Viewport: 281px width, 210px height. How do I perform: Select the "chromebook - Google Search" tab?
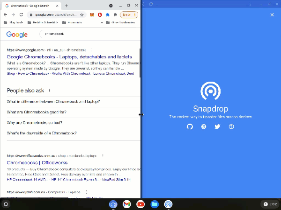coord(30,6)
